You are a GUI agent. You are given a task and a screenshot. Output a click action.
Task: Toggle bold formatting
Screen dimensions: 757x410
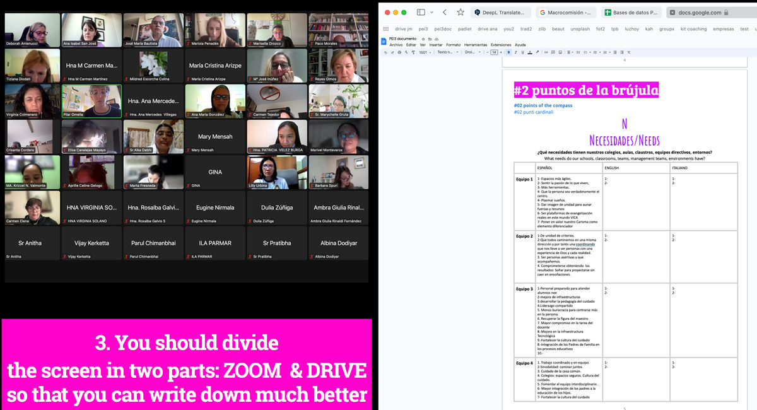pyautogui.click(x=508, y=52)
